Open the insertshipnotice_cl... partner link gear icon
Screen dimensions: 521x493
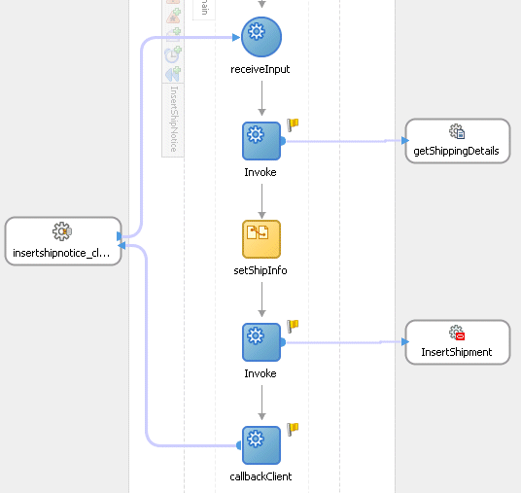pos(62,231)
